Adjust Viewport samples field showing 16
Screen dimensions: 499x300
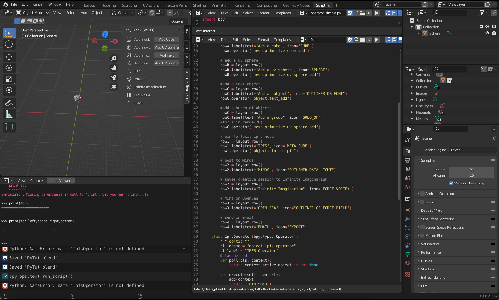pos(472,176)
